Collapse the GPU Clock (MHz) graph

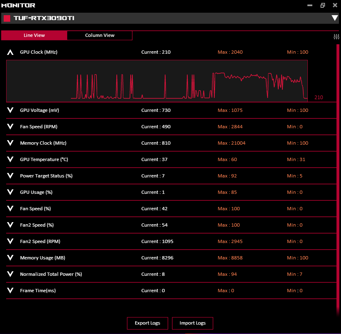click(11, 52)
